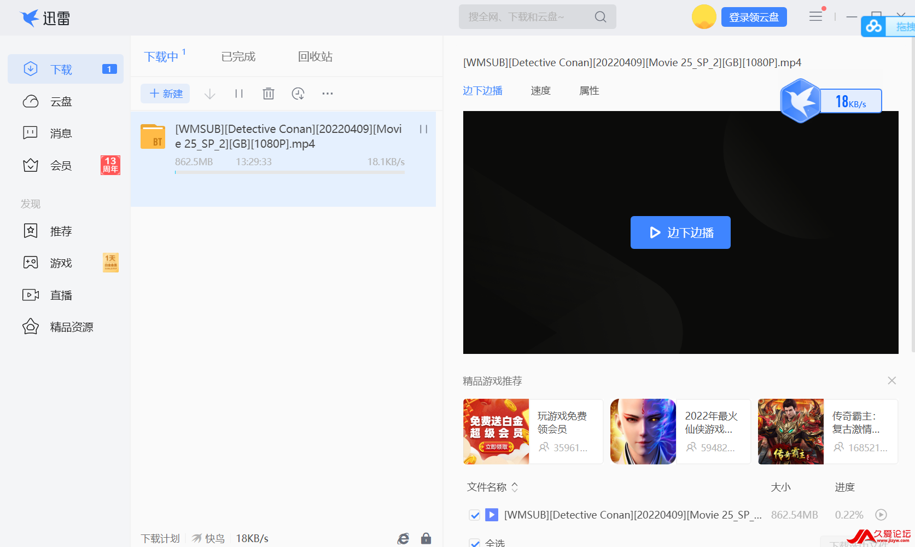Image resolution: width=915 pixels, height=547 pixels.
Task: Click the search input field
Action: pos(538,17)
